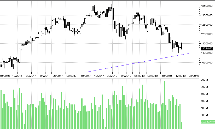The height and width of the screenshot is (129, 215).
Task: Click the 12/2016 date axis label
Action: tap(17, 76)
